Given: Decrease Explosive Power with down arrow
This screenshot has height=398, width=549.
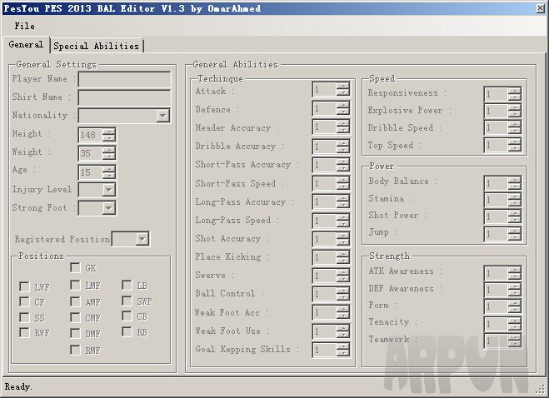Looking at the screenshot, I should coord(514,114).
